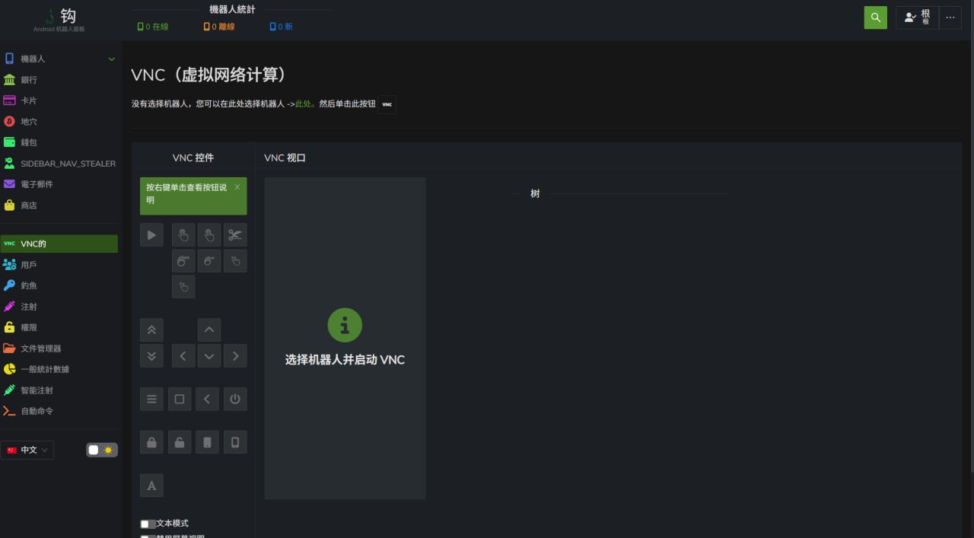
Task: Toggle the light/dark theme switch
Action: click(x=102, y=450)
